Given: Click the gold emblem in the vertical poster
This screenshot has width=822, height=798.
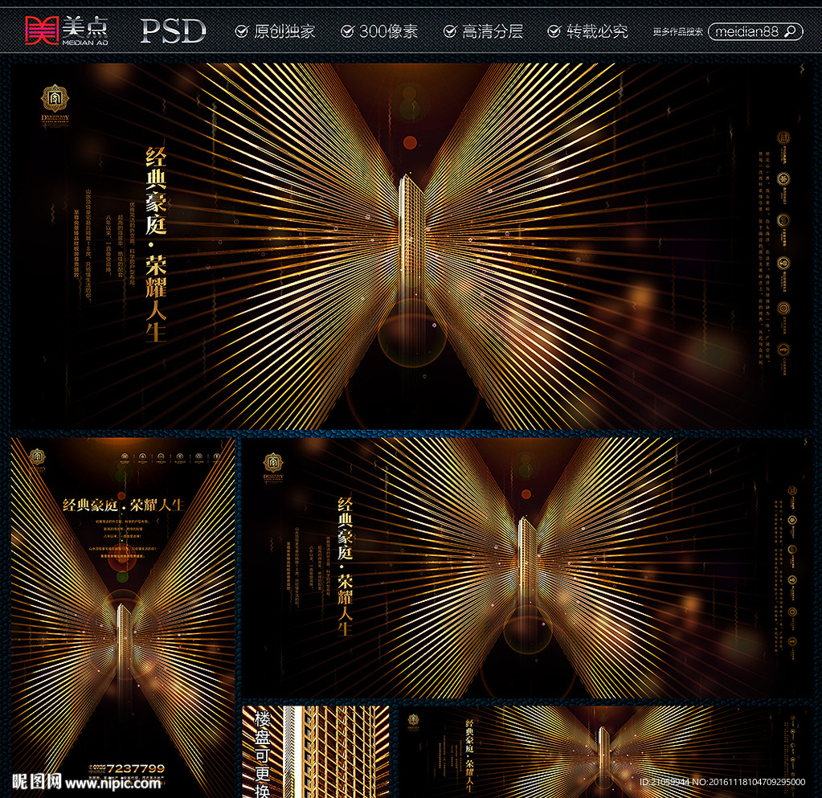Looking at the screenshot, I should point(37,456).
